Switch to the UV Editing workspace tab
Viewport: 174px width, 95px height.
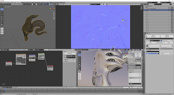pyautogui.click(x=32, y=3)
